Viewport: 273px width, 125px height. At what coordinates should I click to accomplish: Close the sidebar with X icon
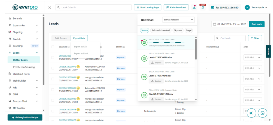pos(50,7)
